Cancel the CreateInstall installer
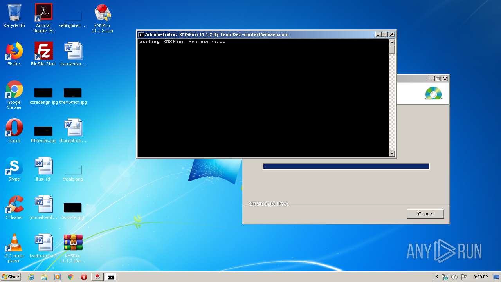The image size is (501, 282). (x=425, y=213)
